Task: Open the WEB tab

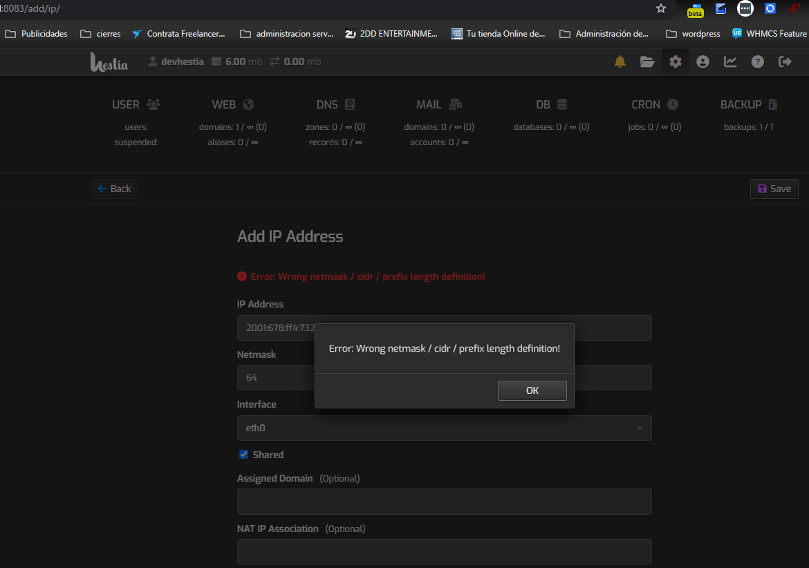Action: pyautogui.click(x=233, y=104)
